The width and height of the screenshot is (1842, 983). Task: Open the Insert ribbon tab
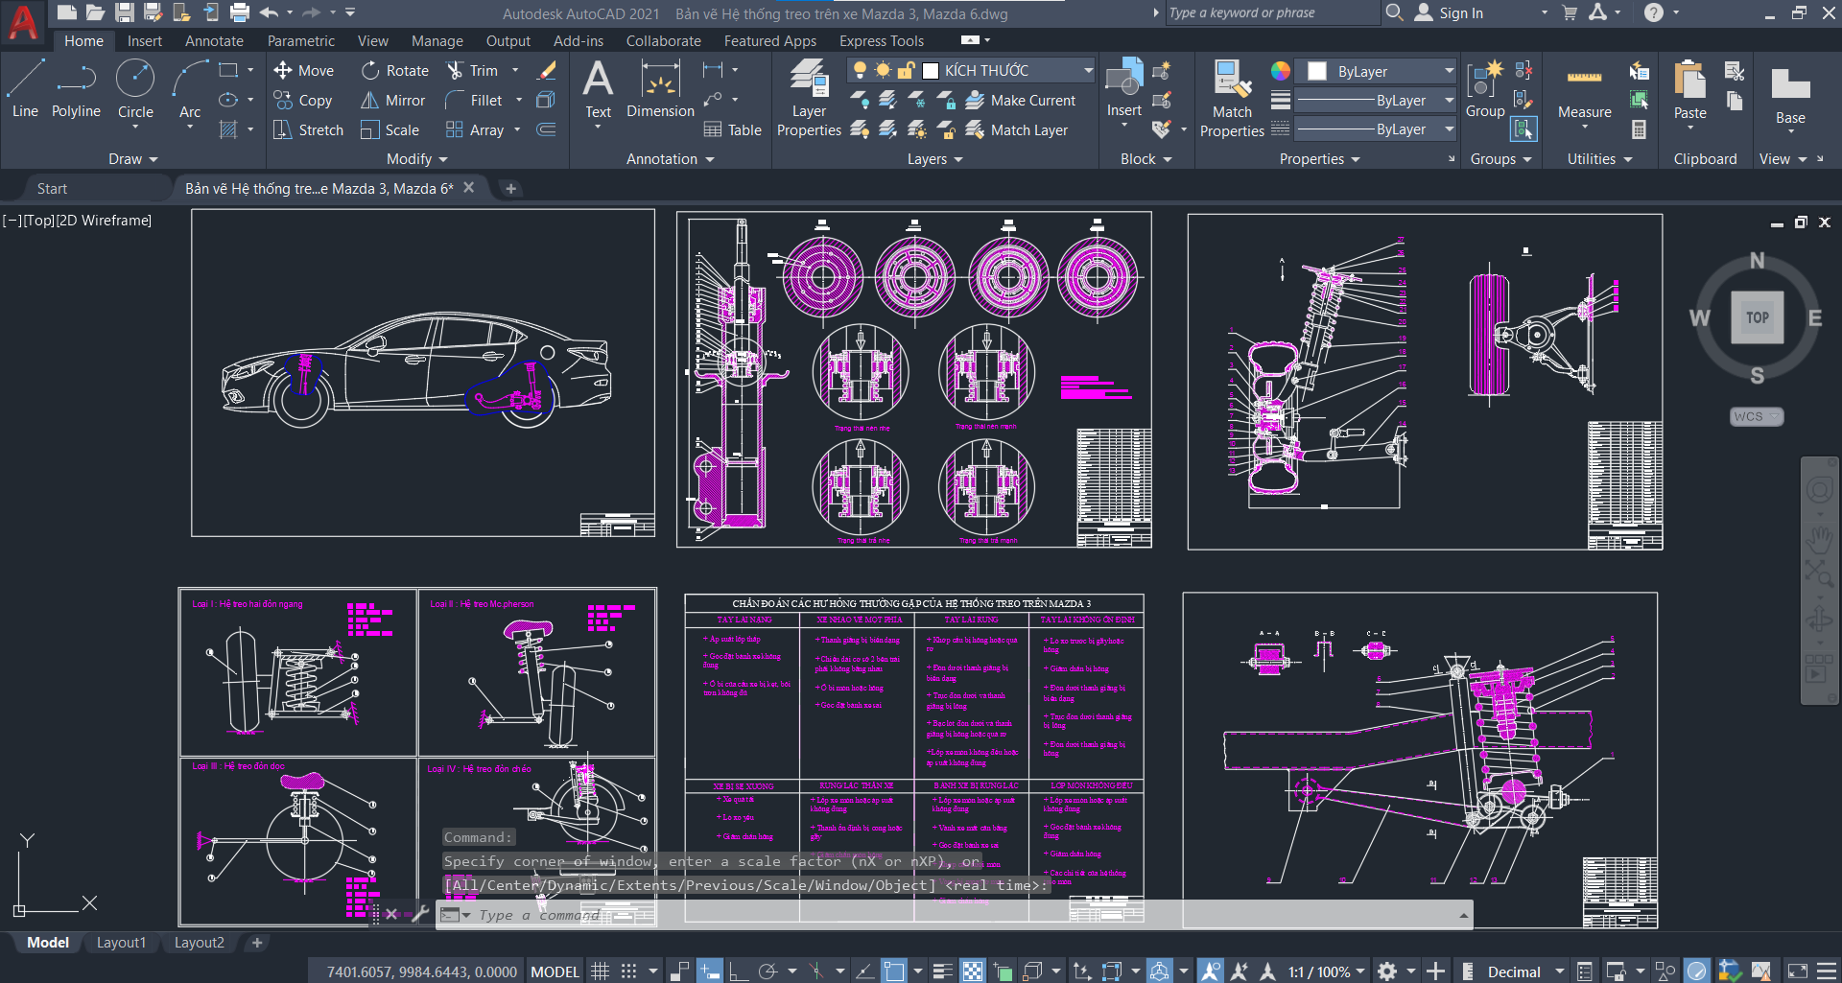coord(145,40)
